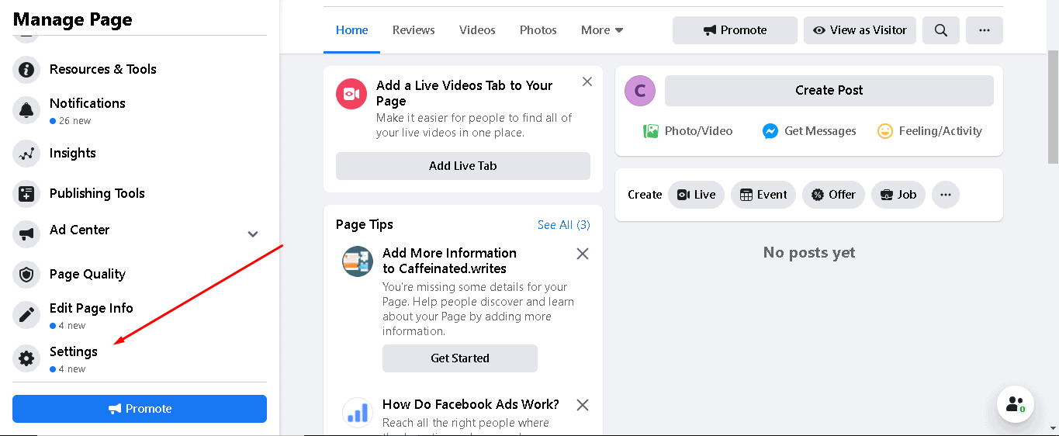This screenshot has height=436, width=1059.
Task: Click the red live video camera icon
Action: [x=351, y=94]
